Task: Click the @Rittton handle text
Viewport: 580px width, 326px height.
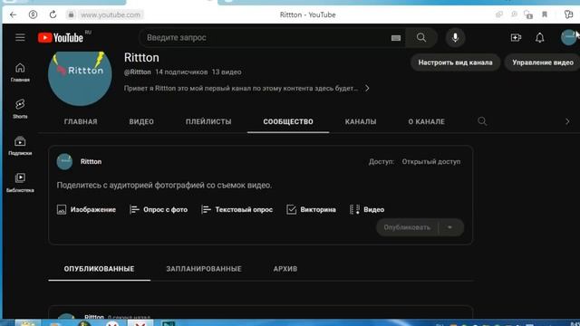Action: click(137, 72)
